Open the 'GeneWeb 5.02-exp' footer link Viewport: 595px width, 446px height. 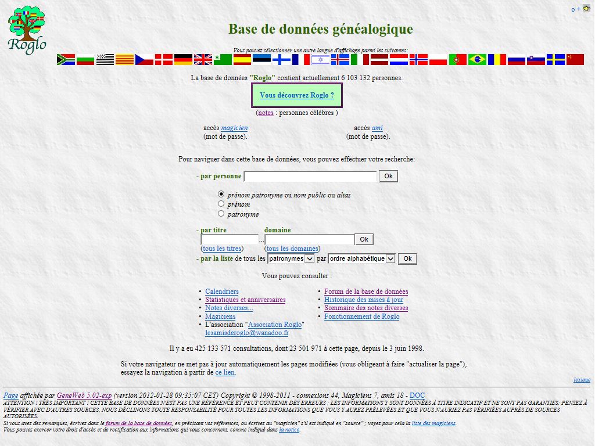[x=84, y=395]
